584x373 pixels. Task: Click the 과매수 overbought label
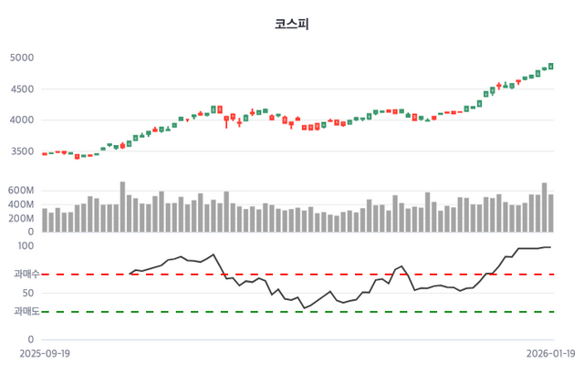tap(25, 274)
